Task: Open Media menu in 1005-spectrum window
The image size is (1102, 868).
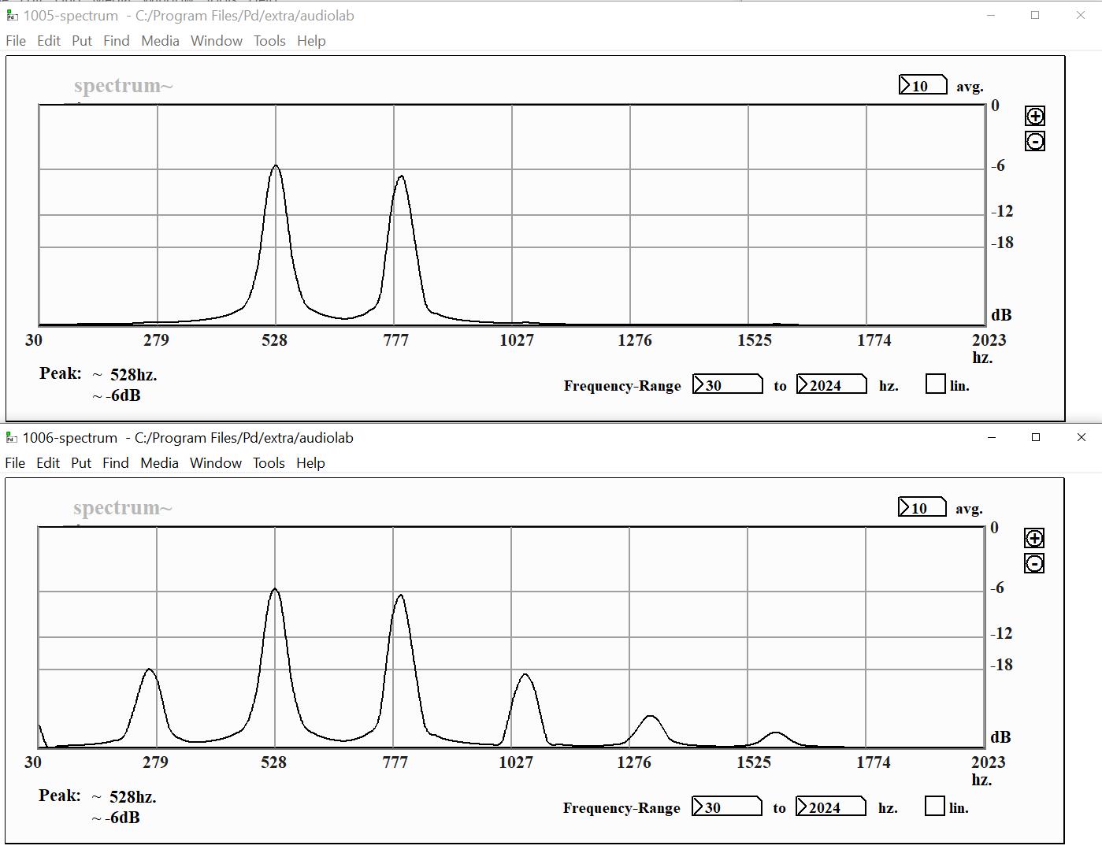Action: tap(160, 41)
